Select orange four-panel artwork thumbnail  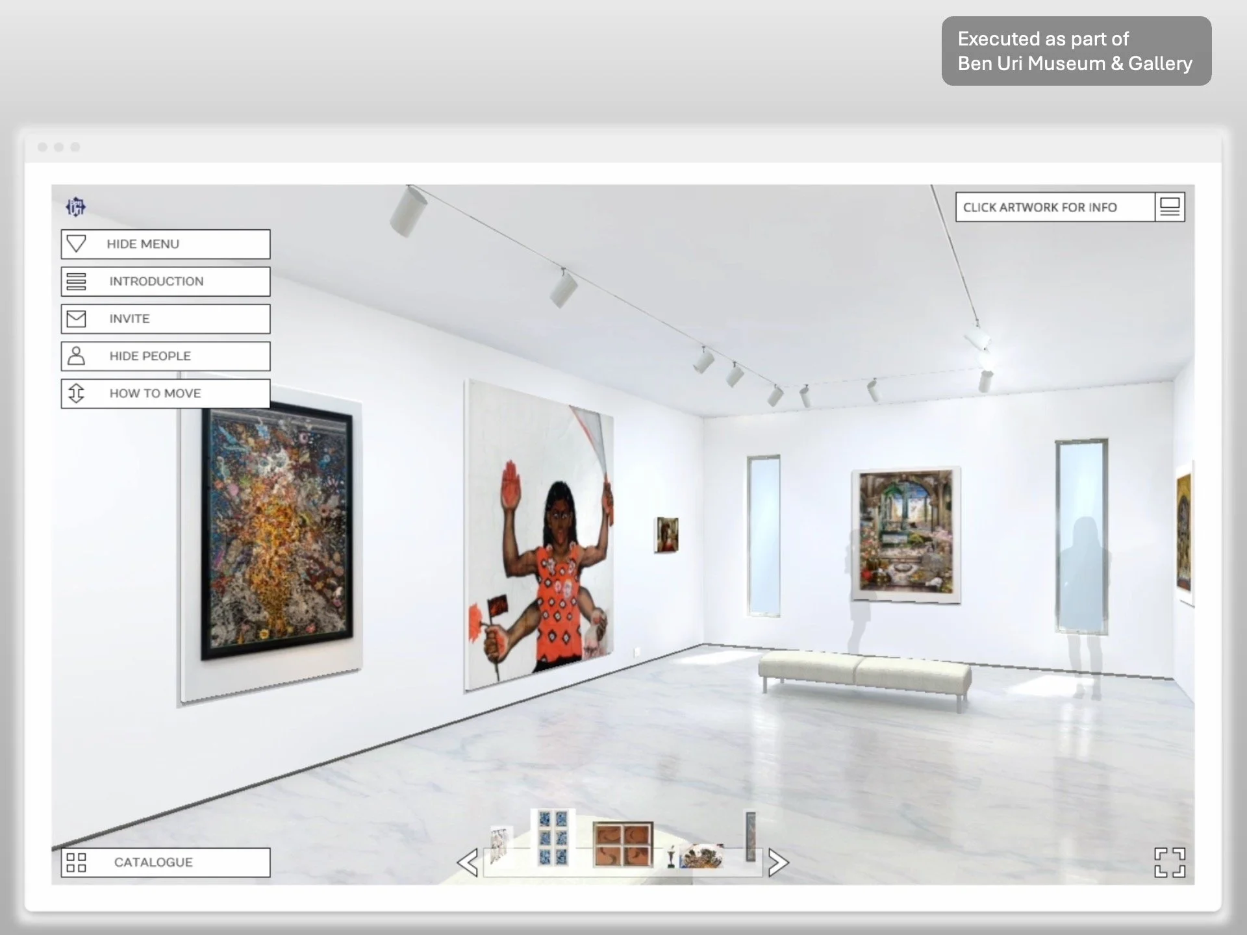pyautogui.click(x=622, y=844)
